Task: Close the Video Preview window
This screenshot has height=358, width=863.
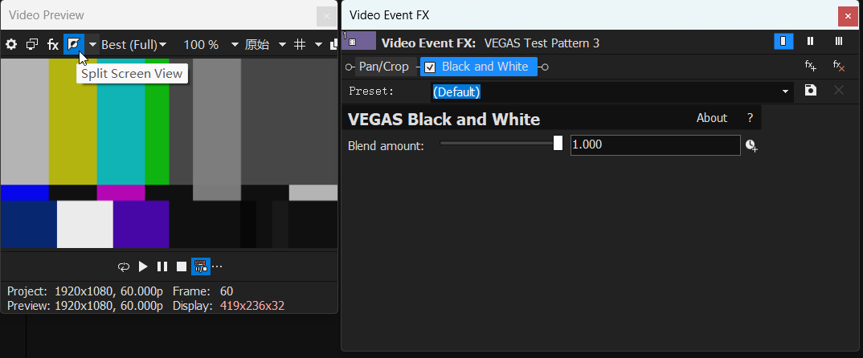Action: [326, 16]
